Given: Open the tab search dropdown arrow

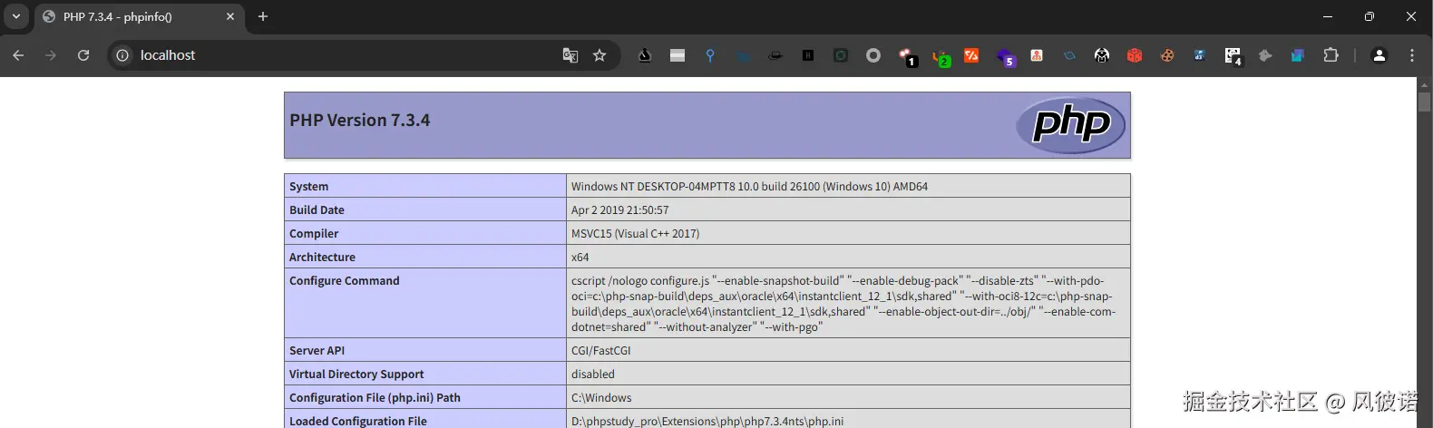Looking at the screenshot, I should tap(16, 16).
